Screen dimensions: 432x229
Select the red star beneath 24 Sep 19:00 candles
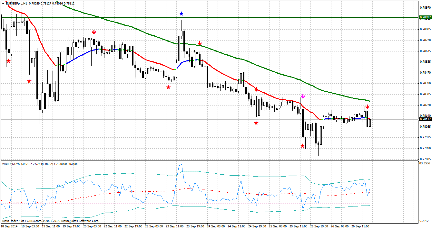[256, 122]
